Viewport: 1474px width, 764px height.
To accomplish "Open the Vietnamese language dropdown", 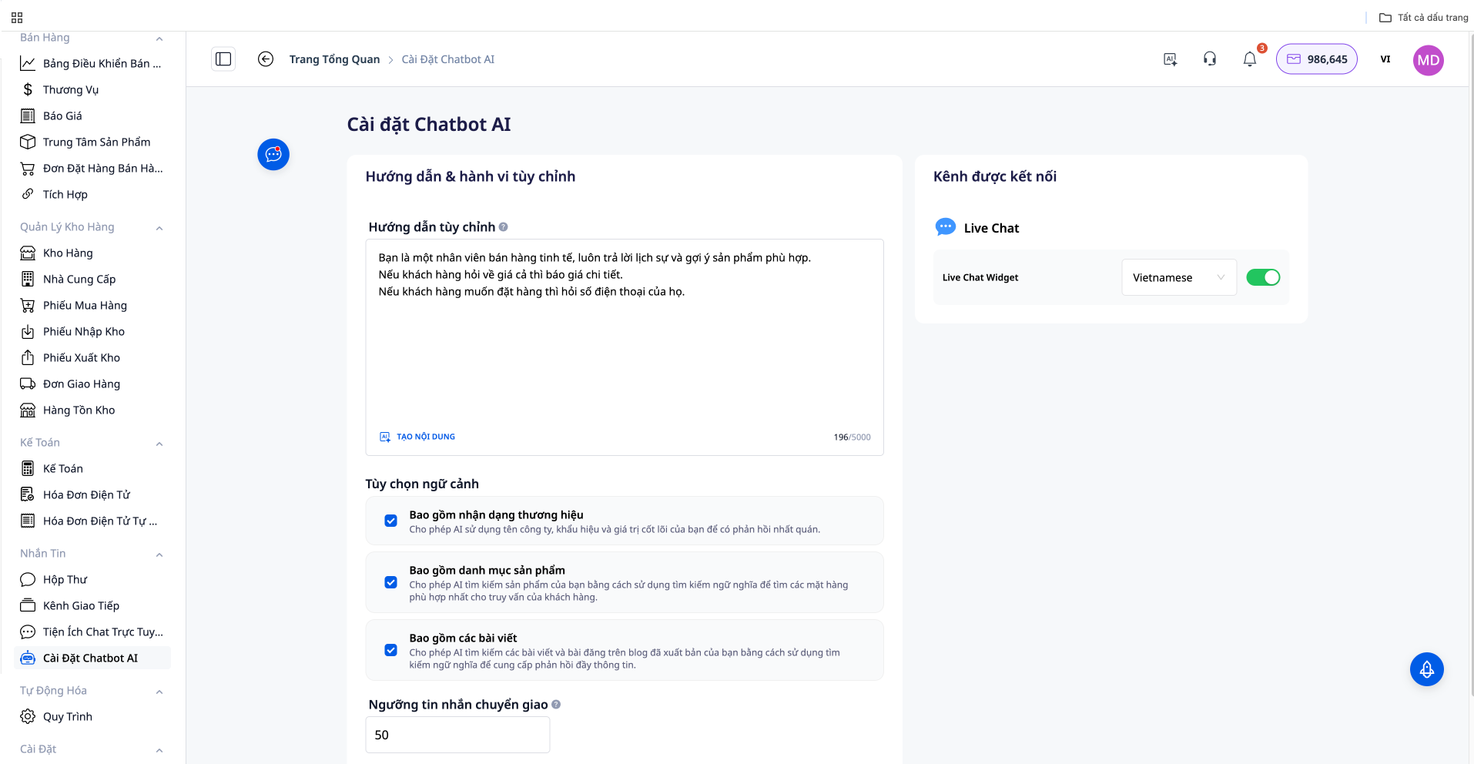I will click(x=1178, y=277).
